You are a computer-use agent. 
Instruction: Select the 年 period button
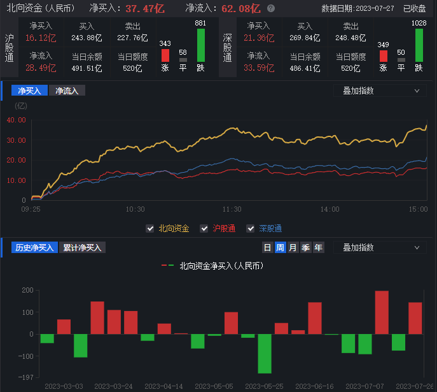tap(318, 247)
